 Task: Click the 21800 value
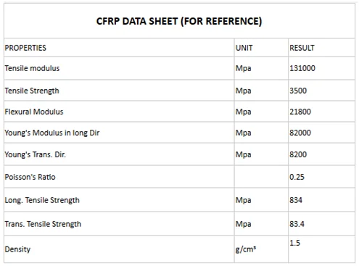pos(300,112)
